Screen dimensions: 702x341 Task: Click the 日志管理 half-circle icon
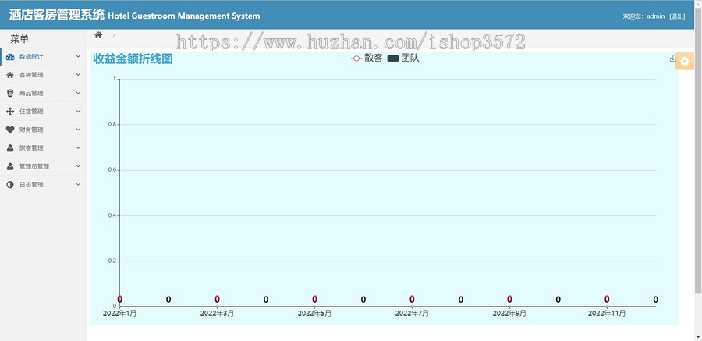(10, 185)
